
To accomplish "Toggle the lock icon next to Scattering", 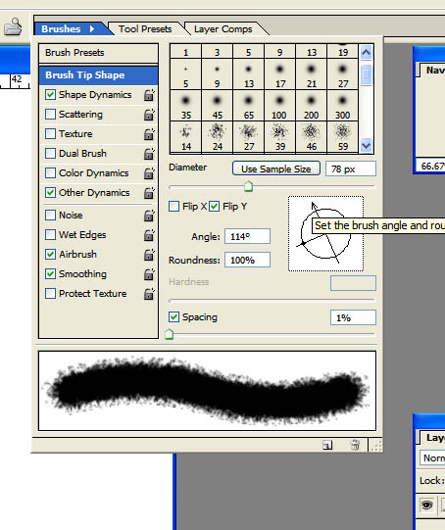I will coord(149,115).
